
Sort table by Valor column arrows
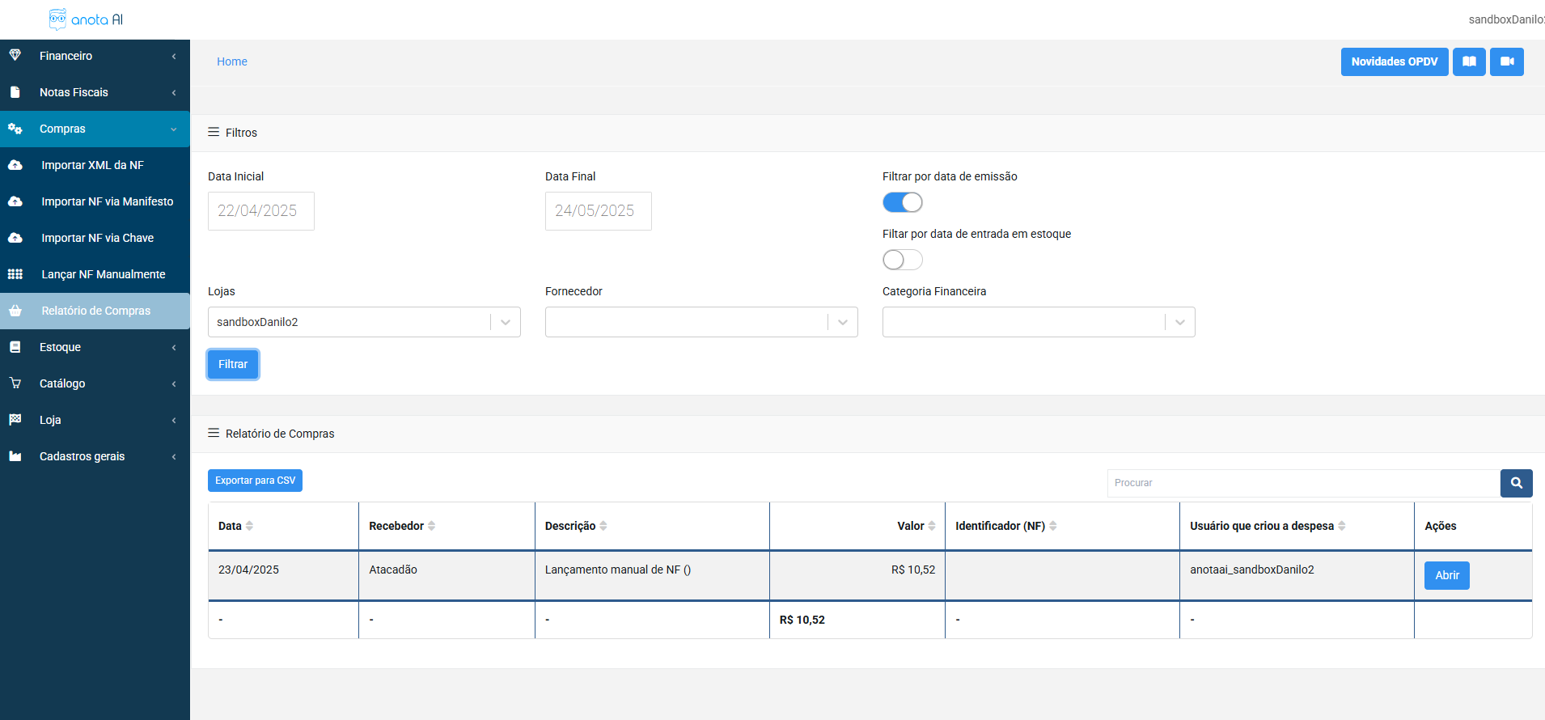[x=932, y=526]
